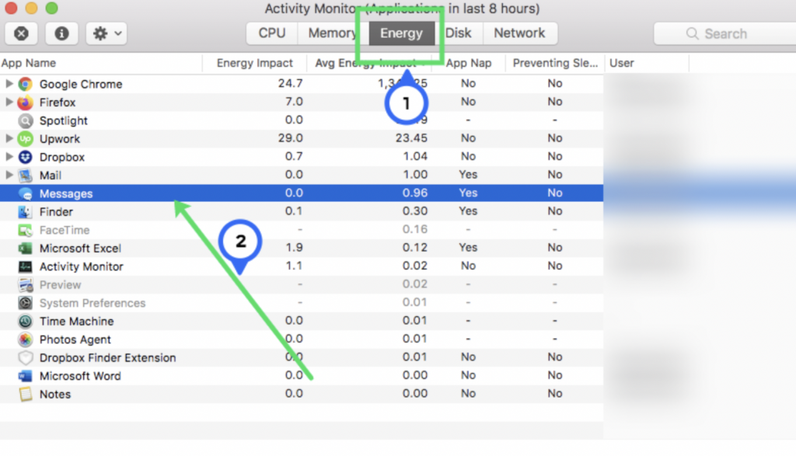This screenshot has height=456, width=796.
Task: Open the gear actions dropdown
Action: (x=106, y=33)
